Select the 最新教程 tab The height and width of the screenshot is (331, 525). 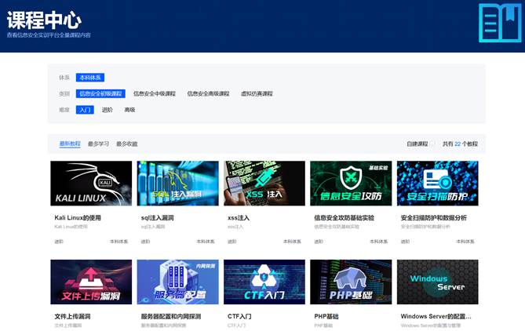coord(70,144)
